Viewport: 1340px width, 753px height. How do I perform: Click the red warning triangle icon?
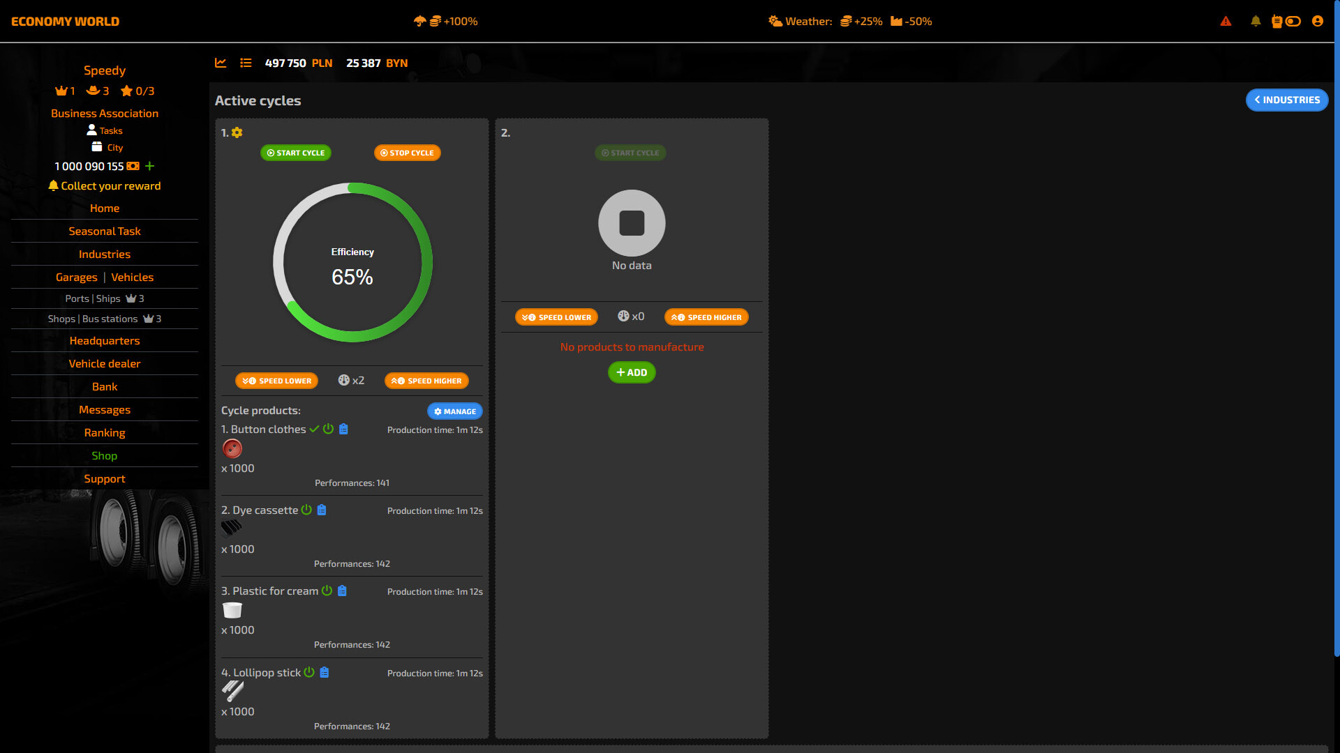(x=1226, y=22)
